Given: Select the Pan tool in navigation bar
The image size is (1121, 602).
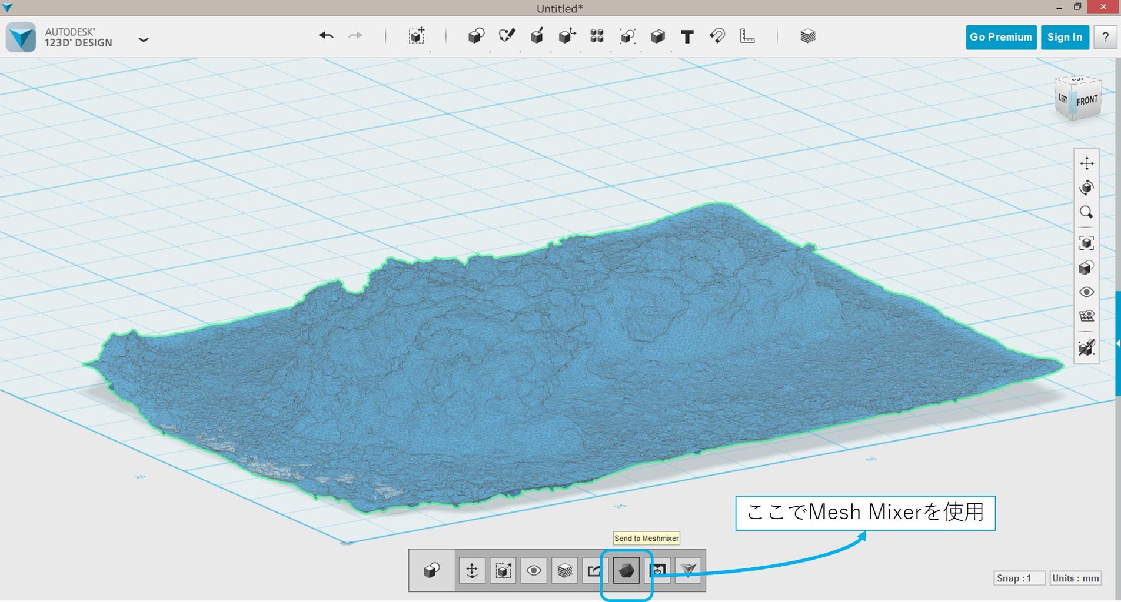Looking at the screenshot, I should click(x=1086, y=163).
